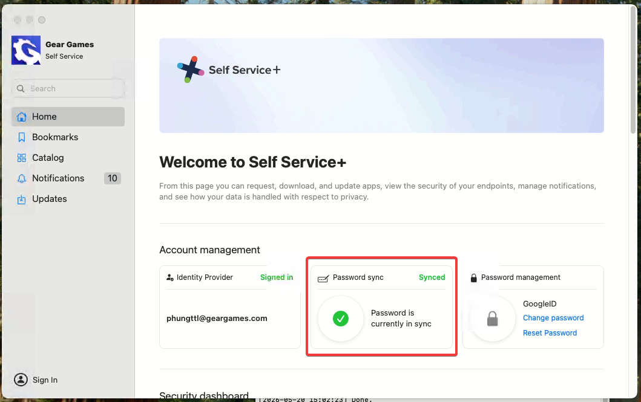This screenshot has width=641, height=402.
Task: Click the magnifier icon in the search field
Action: click(x=21, y=89)
